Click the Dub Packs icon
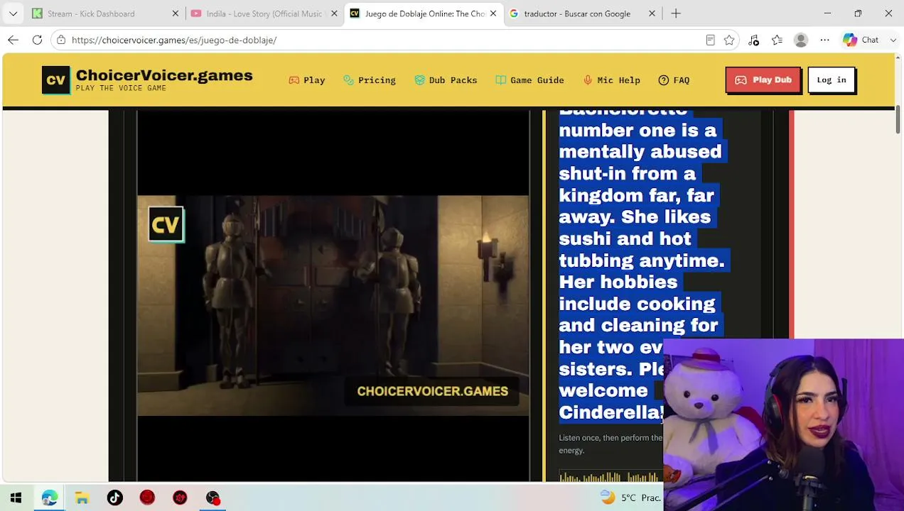904x511 pixels. point(419,80)
